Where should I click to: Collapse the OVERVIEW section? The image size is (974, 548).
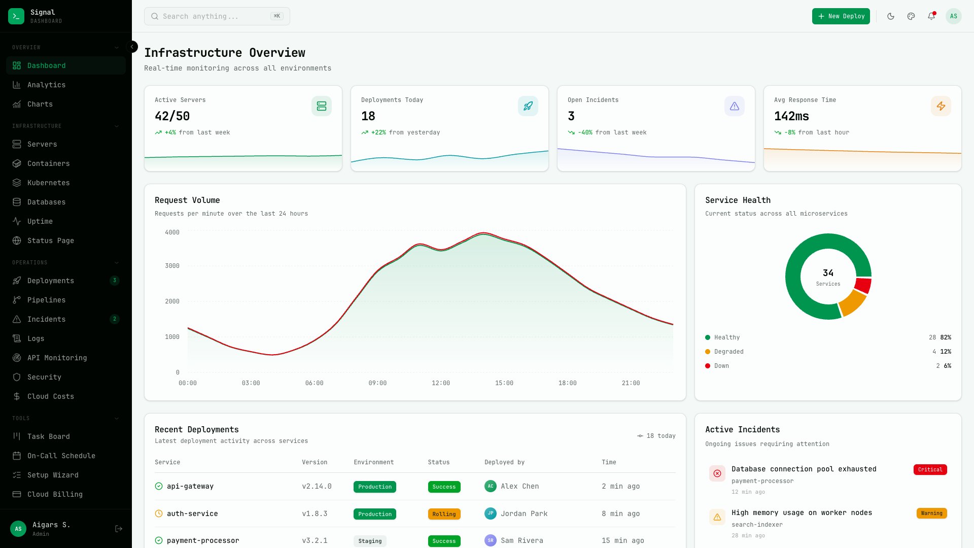coord(117,47)
